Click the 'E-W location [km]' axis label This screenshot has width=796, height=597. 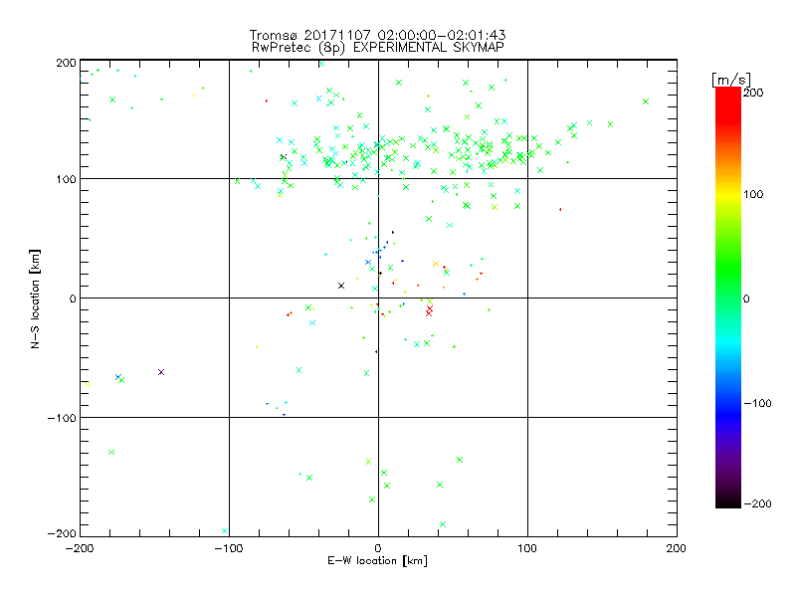pos(377,560)
